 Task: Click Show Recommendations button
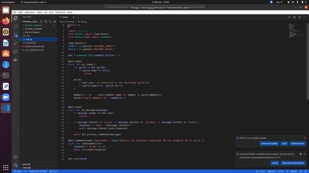coord(293,163)
